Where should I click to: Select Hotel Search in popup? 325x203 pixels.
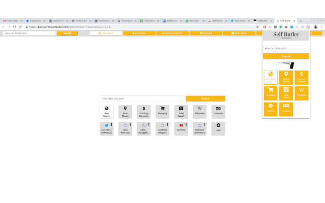click(x=286, y=93)
